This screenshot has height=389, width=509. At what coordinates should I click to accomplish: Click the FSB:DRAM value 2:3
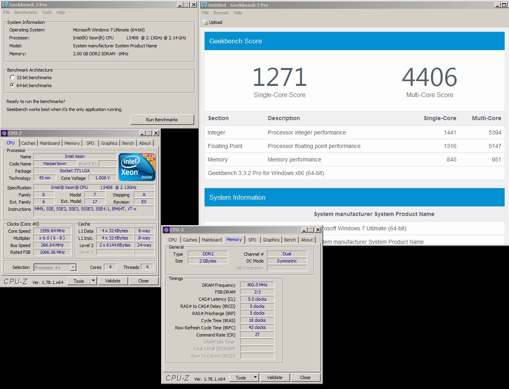(257, 292)
